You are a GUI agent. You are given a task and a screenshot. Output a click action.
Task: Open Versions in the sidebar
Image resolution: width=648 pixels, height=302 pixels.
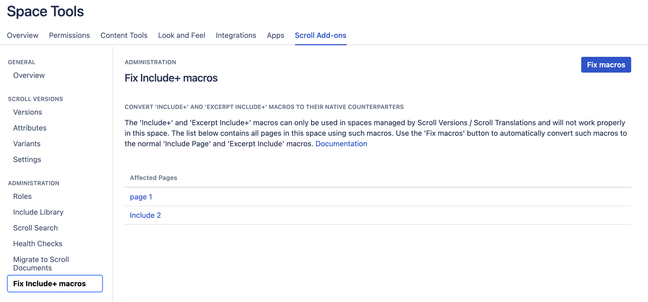pos(28,112)
